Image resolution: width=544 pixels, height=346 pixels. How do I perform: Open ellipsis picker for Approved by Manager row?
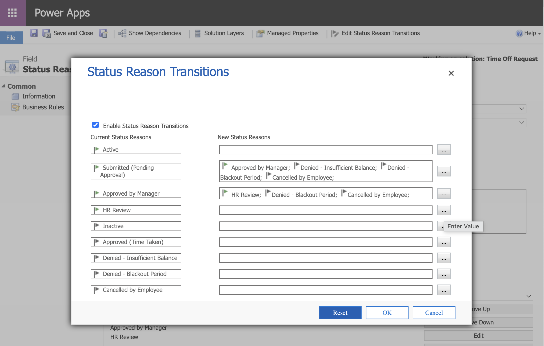click(444, 193)
